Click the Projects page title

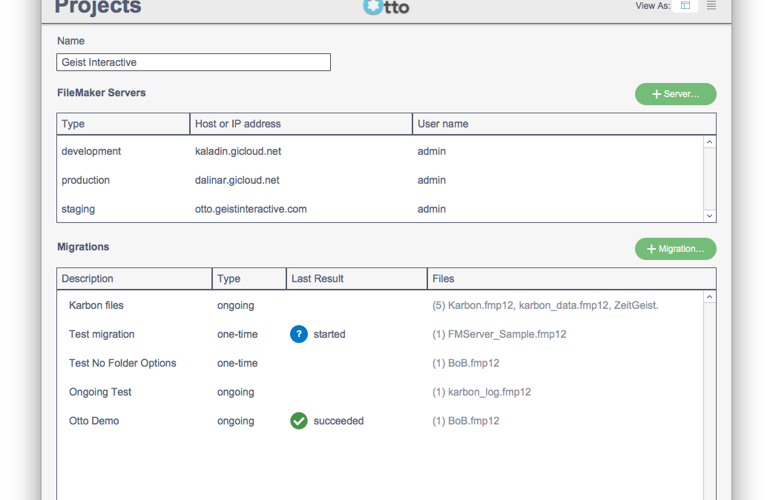click(x=98, y=7)
